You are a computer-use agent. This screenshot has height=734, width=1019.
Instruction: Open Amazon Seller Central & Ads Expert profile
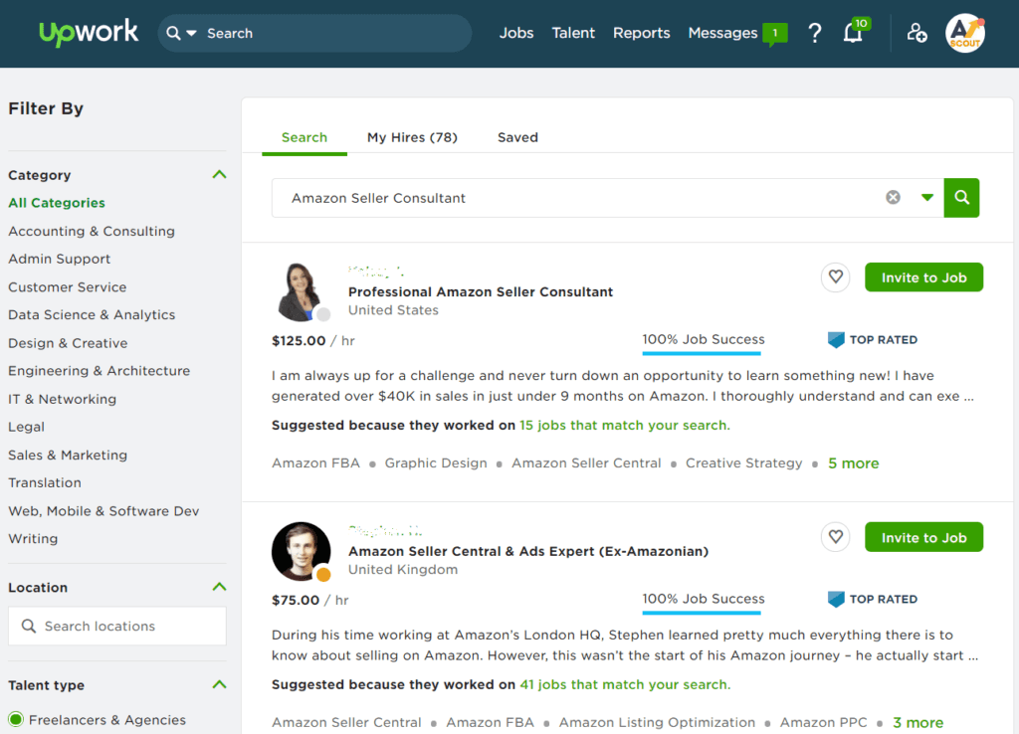[528, 551]
